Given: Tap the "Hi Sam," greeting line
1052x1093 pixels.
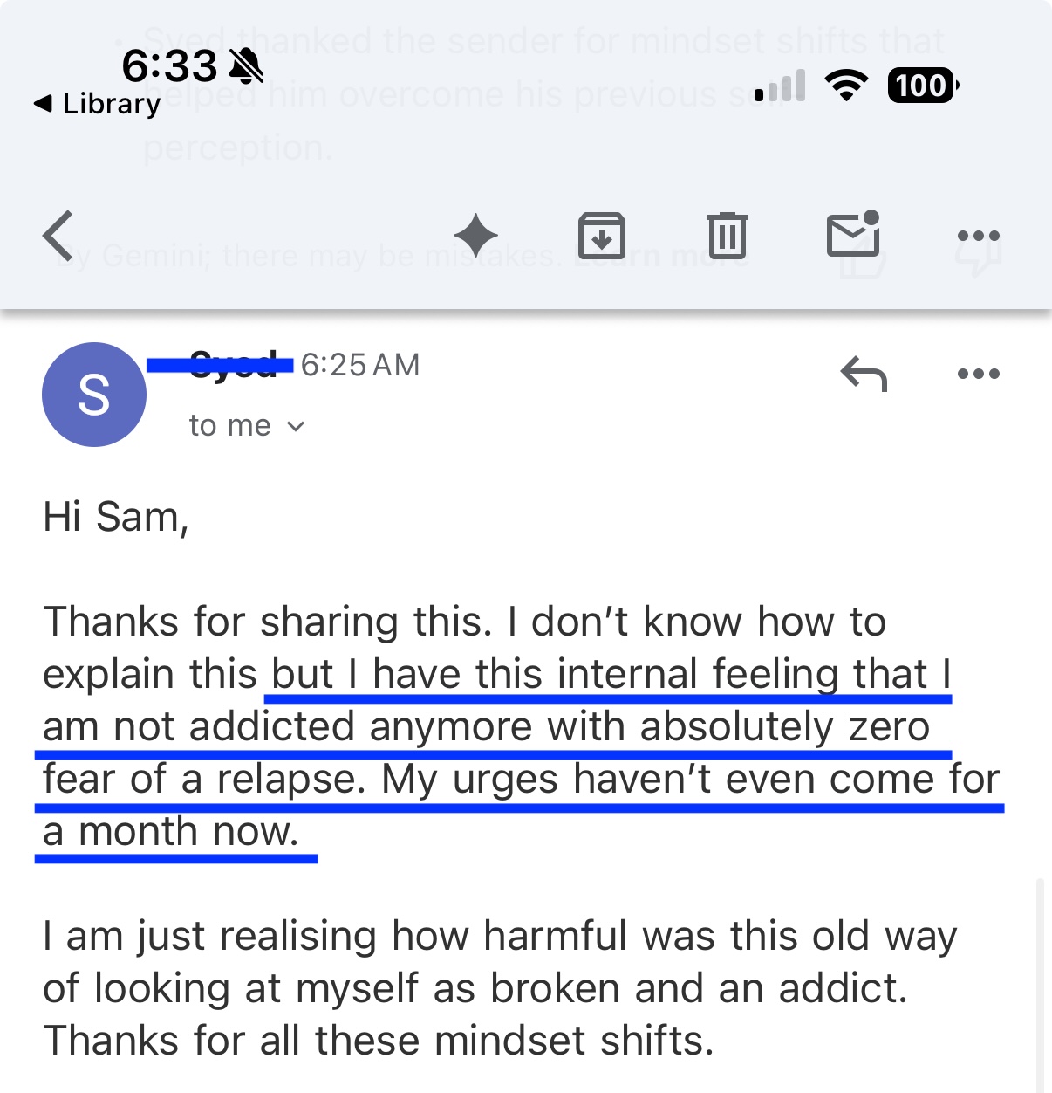Looking at the screenshot, I should point(116,517).
